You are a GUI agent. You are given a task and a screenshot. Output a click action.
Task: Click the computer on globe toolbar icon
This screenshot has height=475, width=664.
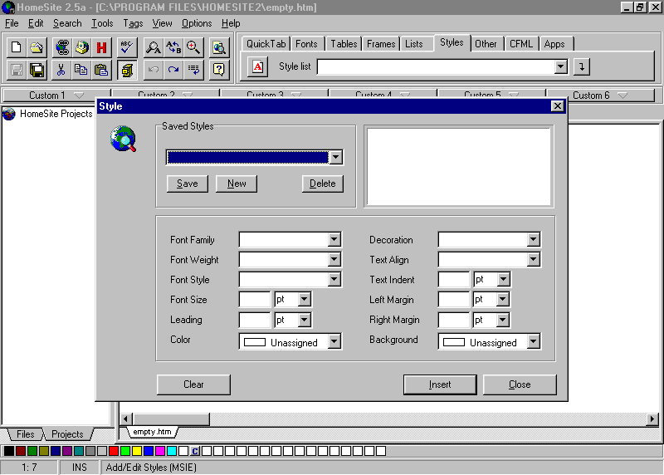(82, 47)
